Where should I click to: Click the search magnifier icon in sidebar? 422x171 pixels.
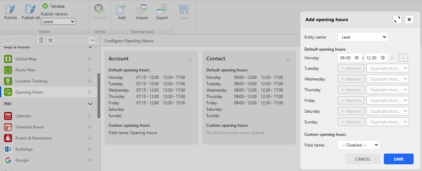click(x=8, y=40)
